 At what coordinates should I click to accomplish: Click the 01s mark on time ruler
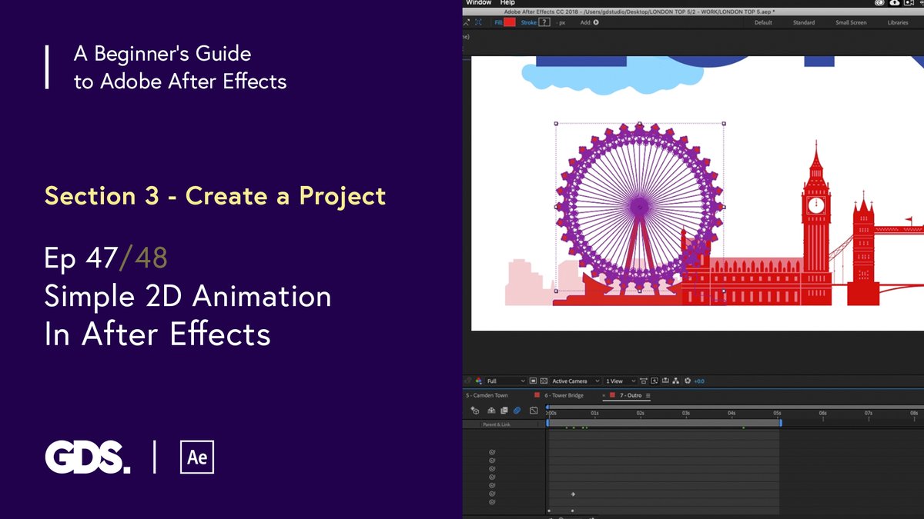pos(594,414)
